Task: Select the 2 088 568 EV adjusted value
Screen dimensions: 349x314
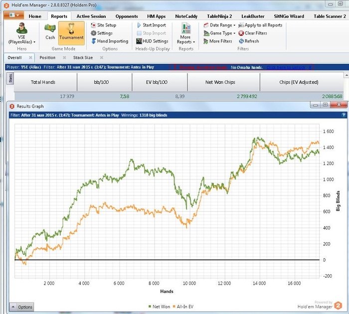Action: 332,96
